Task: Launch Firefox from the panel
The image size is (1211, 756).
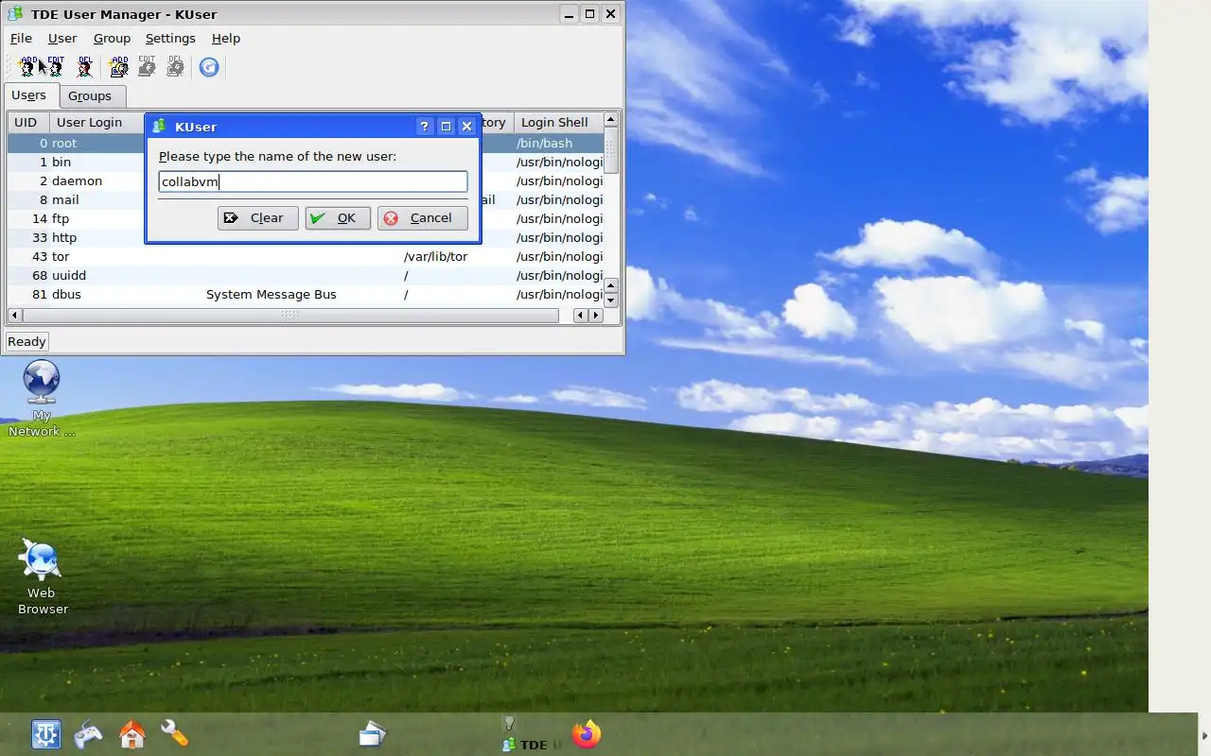Action: tap(587, 734)
